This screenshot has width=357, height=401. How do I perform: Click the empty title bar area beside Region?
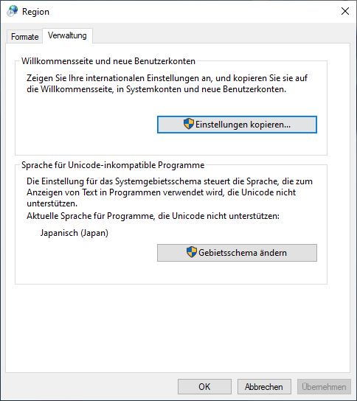pyautogui.click(x=192, y=12)
